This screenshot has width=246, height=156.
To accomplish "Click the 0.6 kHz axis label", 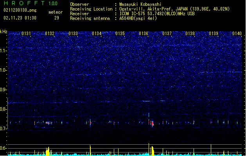I will click(x=4, y=148).
